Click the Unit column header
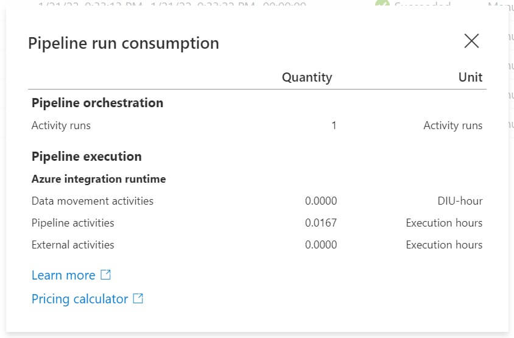This screenshot has height=338, width=514. [x=470, y=77]
